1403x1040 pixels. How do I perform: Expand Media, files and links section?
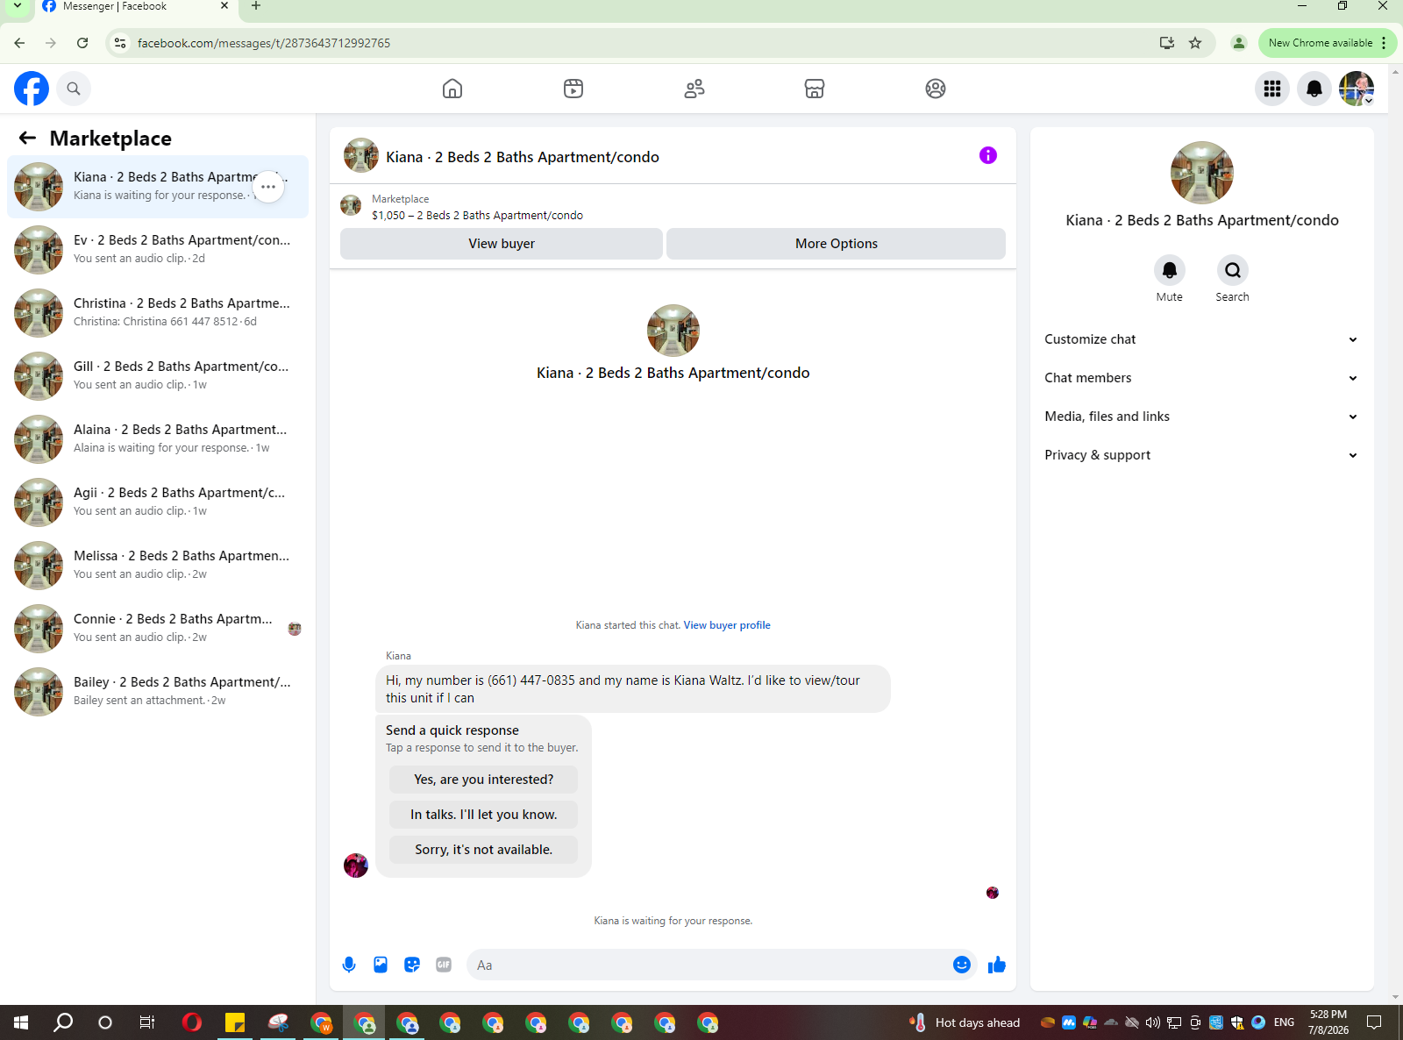tap(1201, 417)
